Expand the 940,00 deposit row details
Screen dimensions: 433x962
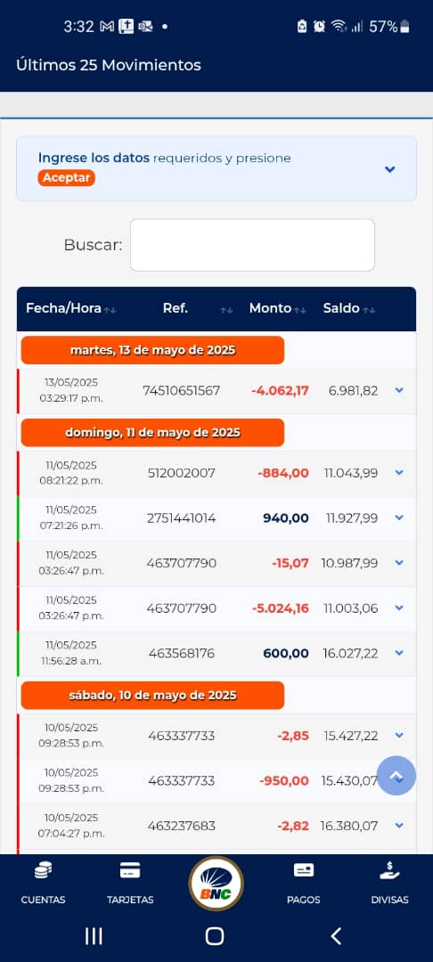[x=399, y=518]
